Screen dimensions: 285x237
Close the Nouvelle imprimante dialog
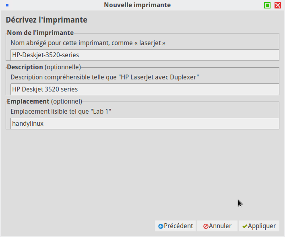(278, 5)
